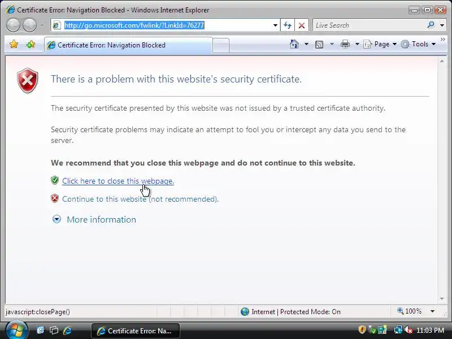Show desktop from Quick Launch icon
The width and height of the screenshot is (452, 339).
click(x=41, y=331)
